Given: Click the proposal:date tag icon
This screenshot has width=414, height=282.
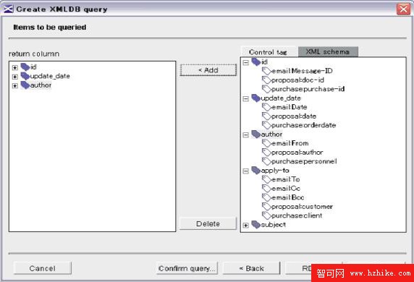Looking at the screenshot, I should [266, 116].
